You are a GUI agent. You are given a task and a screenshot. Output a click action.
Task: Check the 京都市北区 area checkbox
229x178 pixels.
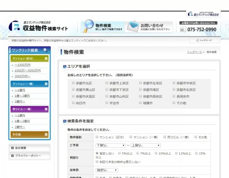(x=73, y=83)
